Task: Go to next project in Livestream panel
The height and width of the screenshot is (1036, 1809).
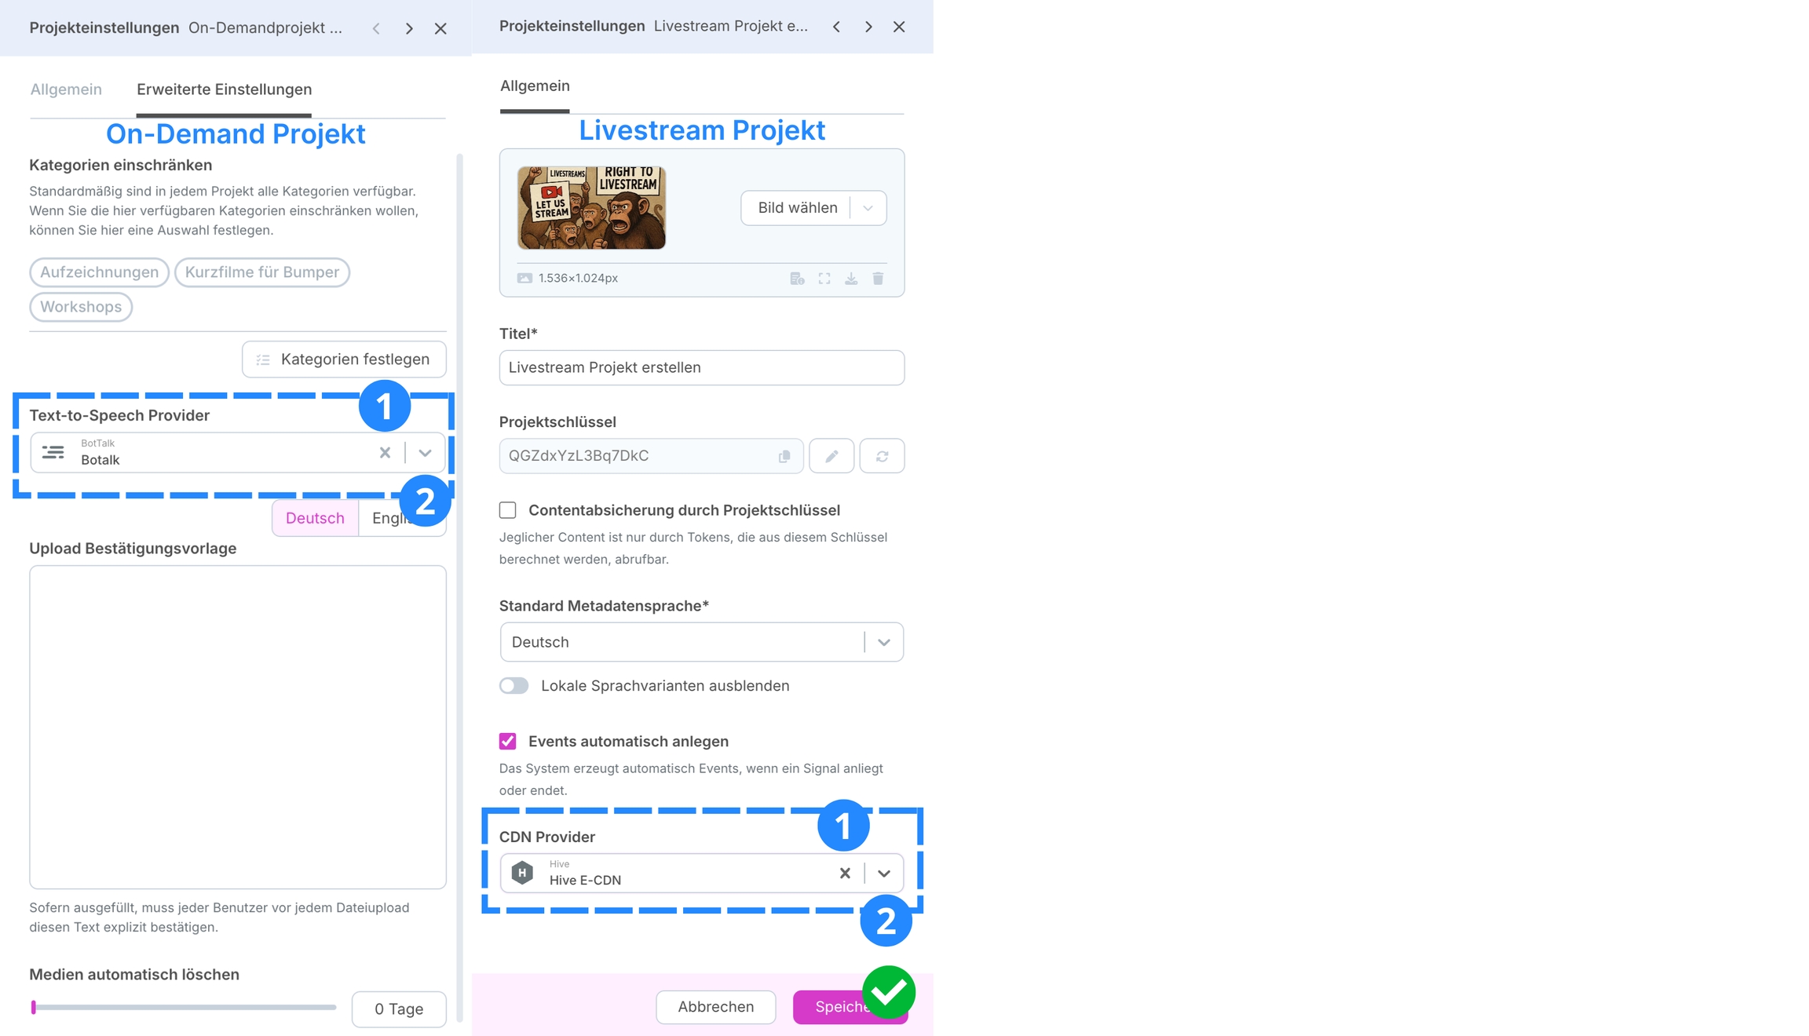Action: [868, 27]
